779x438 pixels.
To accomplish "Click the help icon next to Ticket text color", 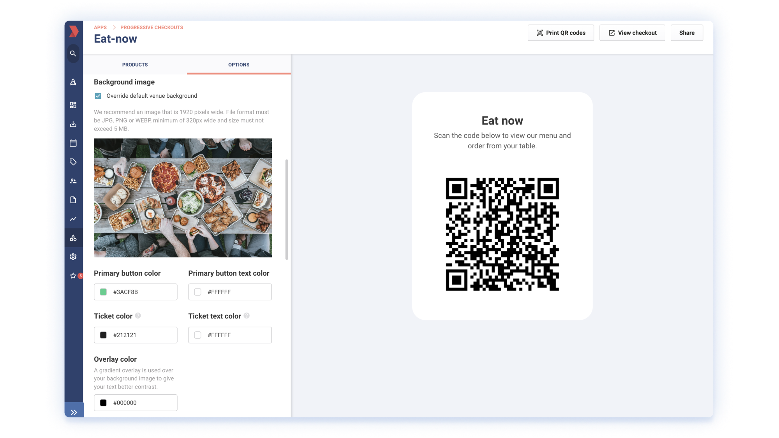I will pyautogui.click(x=247, y=316).
